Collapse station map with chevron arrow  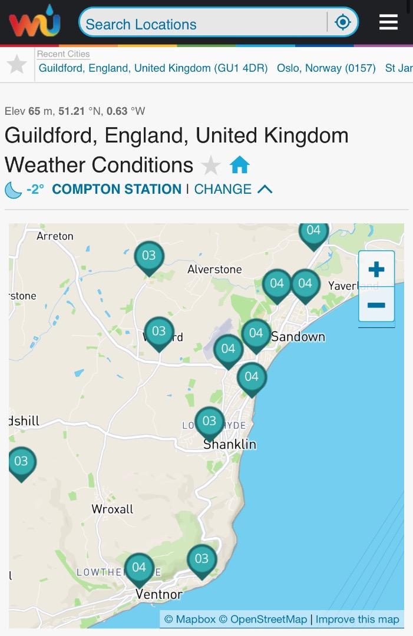tap(265, 190)
